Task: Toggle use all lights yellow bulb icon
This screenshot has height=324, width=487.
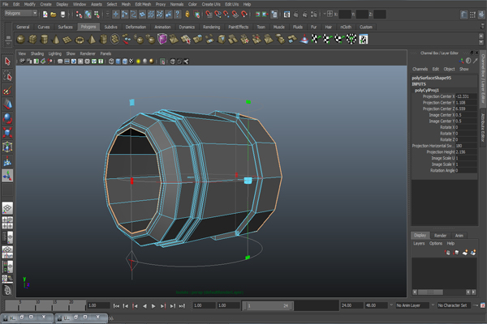Action: (139, 62)
